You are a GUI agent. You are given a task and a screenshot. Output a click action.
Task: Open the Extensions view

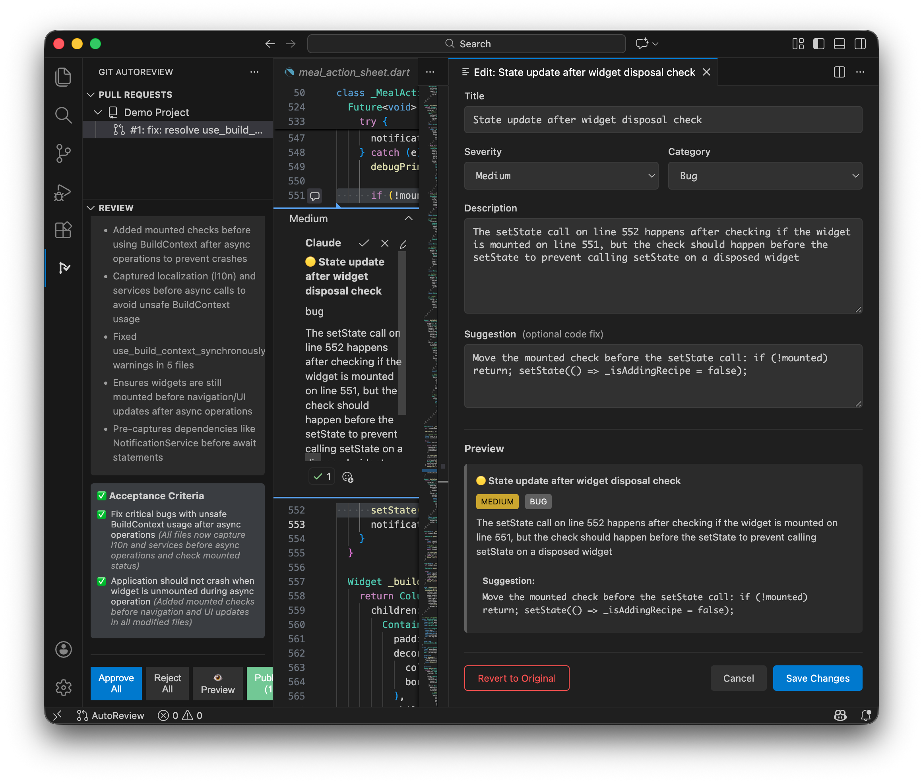[64, 231]
